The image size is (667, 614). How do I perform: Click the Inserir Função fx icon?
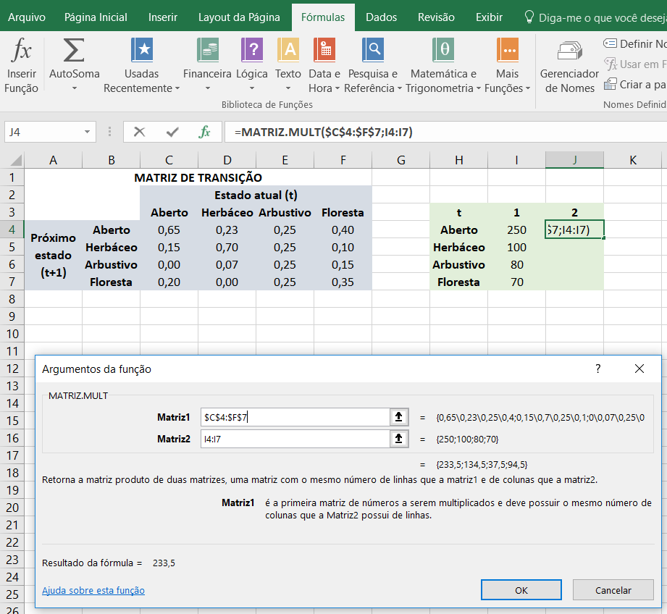point(21,51)
